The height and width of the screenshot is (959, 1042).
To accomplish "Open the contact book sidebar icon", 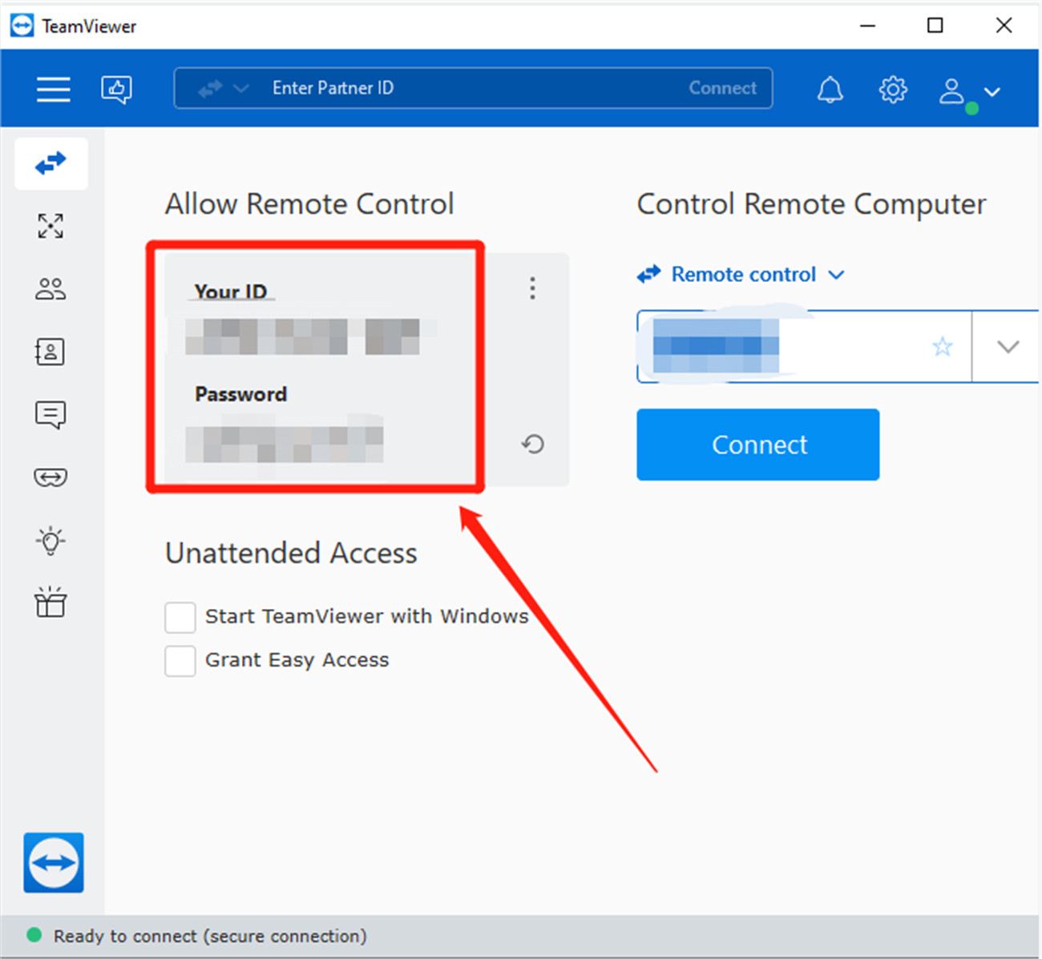I will [x=50, y=352].
